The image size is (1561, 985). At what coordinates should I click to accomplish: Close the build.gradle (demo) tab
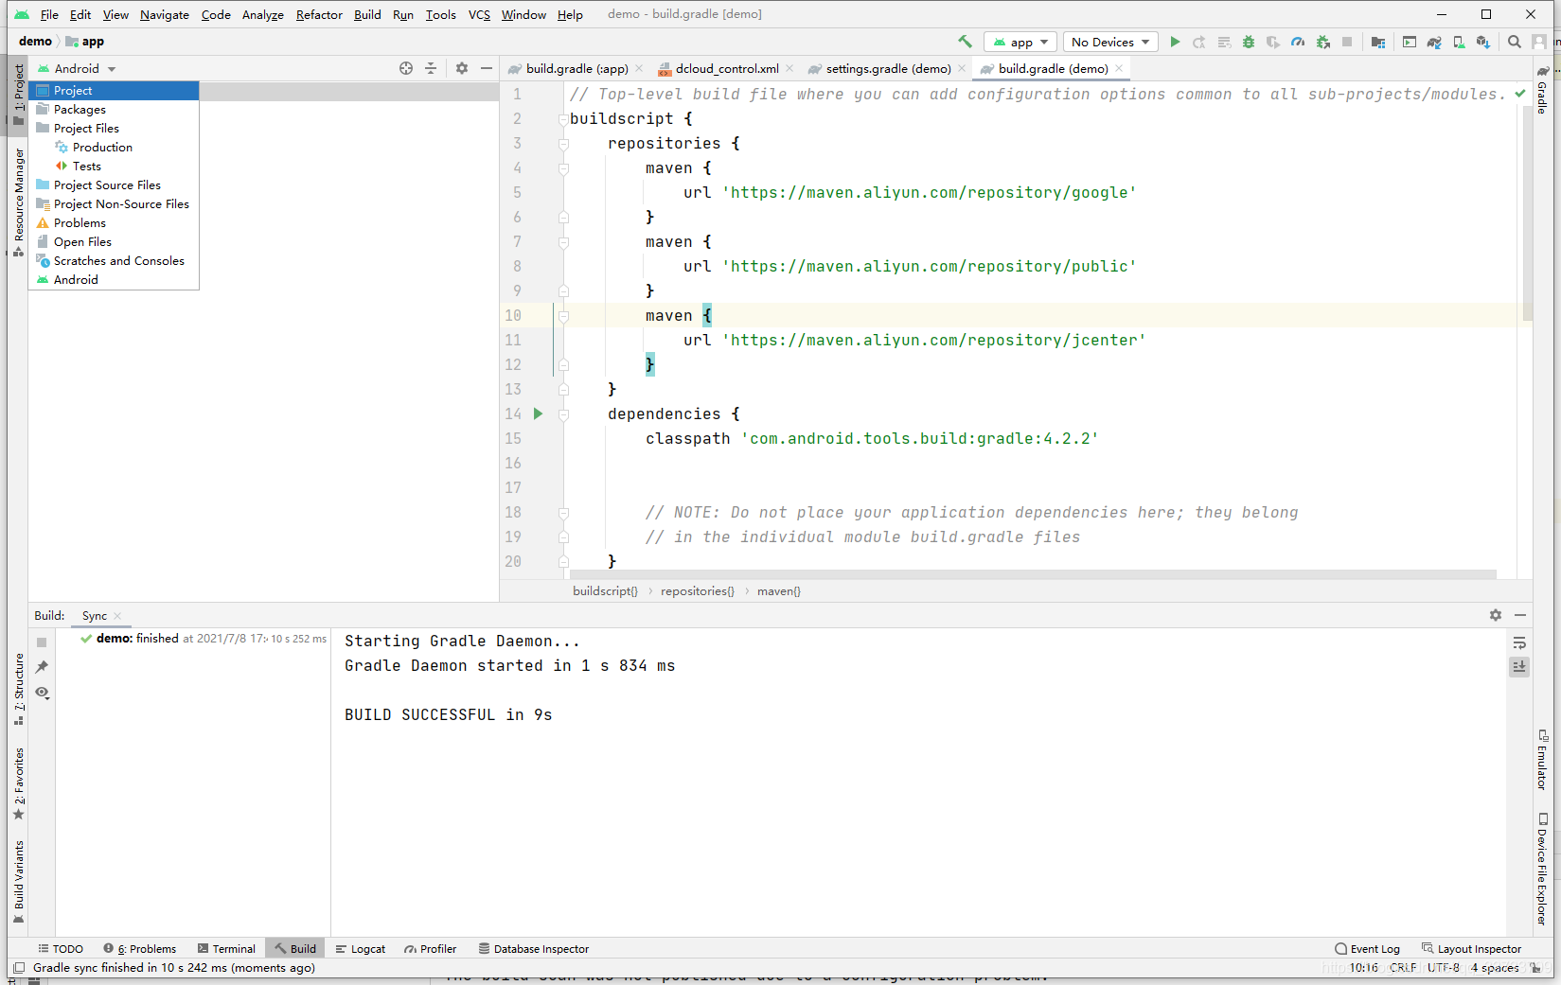click(x=1119, y=68)
